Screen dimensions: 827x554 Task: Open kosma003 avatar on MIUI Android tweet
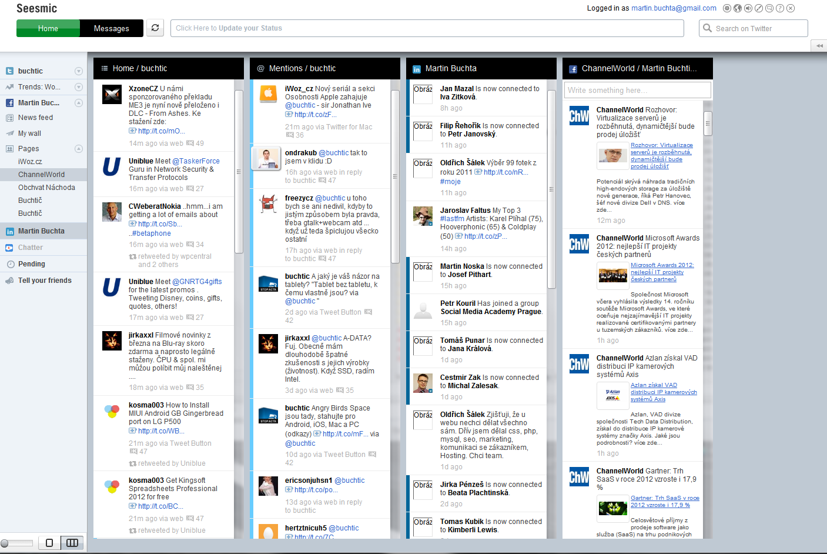112,411
